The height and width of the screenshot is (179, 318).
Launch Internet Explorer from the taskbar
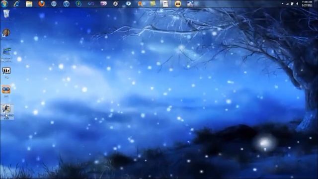pos(16,3)
